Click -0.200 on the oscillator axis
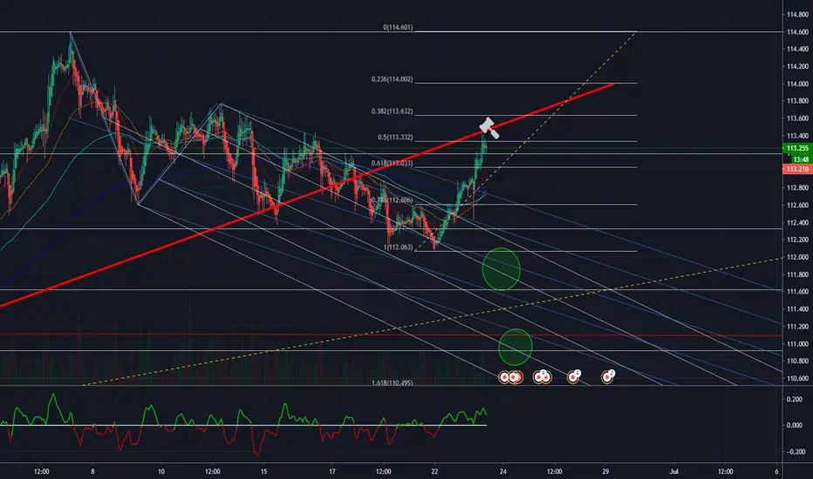The image size is (813, 479). [795, 451]
